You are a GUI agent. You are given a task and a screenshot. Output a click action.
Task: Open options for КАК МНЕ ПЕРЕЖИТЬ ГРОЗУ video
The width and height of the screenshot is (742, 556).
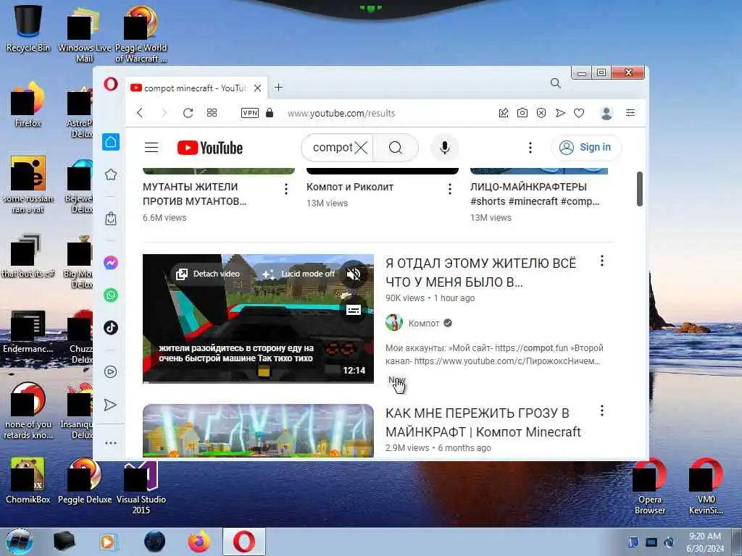(602, 410)
